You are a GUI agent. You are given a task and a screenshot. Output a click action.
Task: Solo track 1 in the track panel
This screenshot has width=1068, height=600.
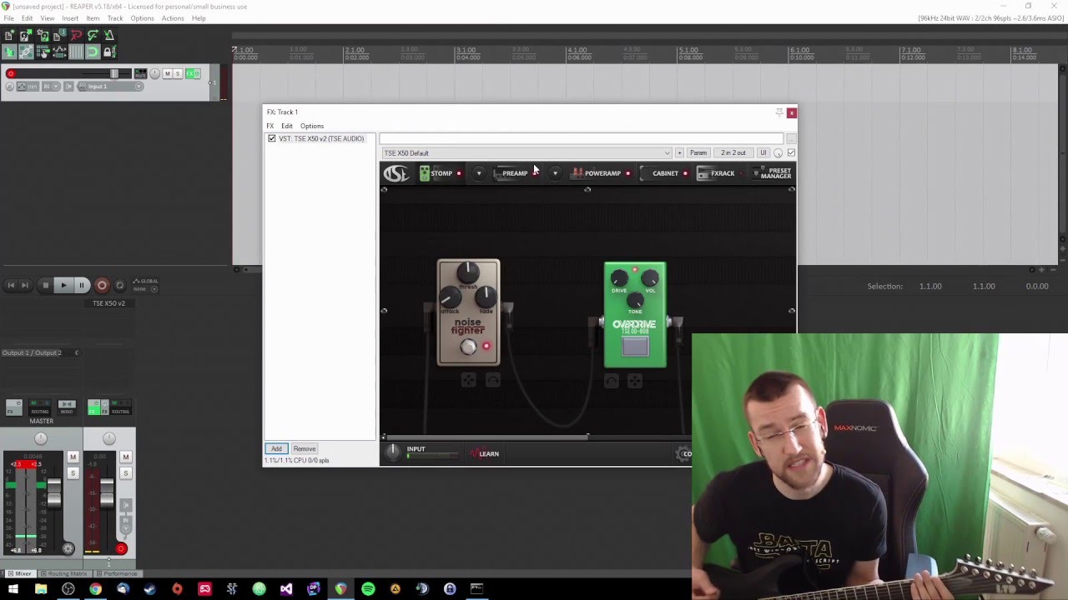coord(178,73)
